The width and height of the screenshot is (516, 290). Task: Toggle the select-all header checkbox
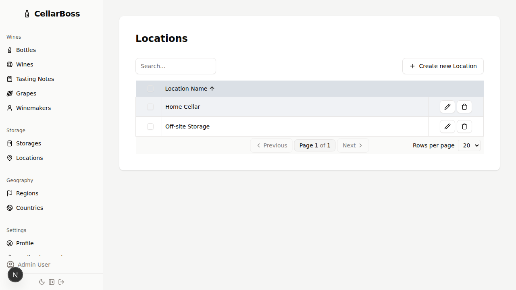pos(150,89)
